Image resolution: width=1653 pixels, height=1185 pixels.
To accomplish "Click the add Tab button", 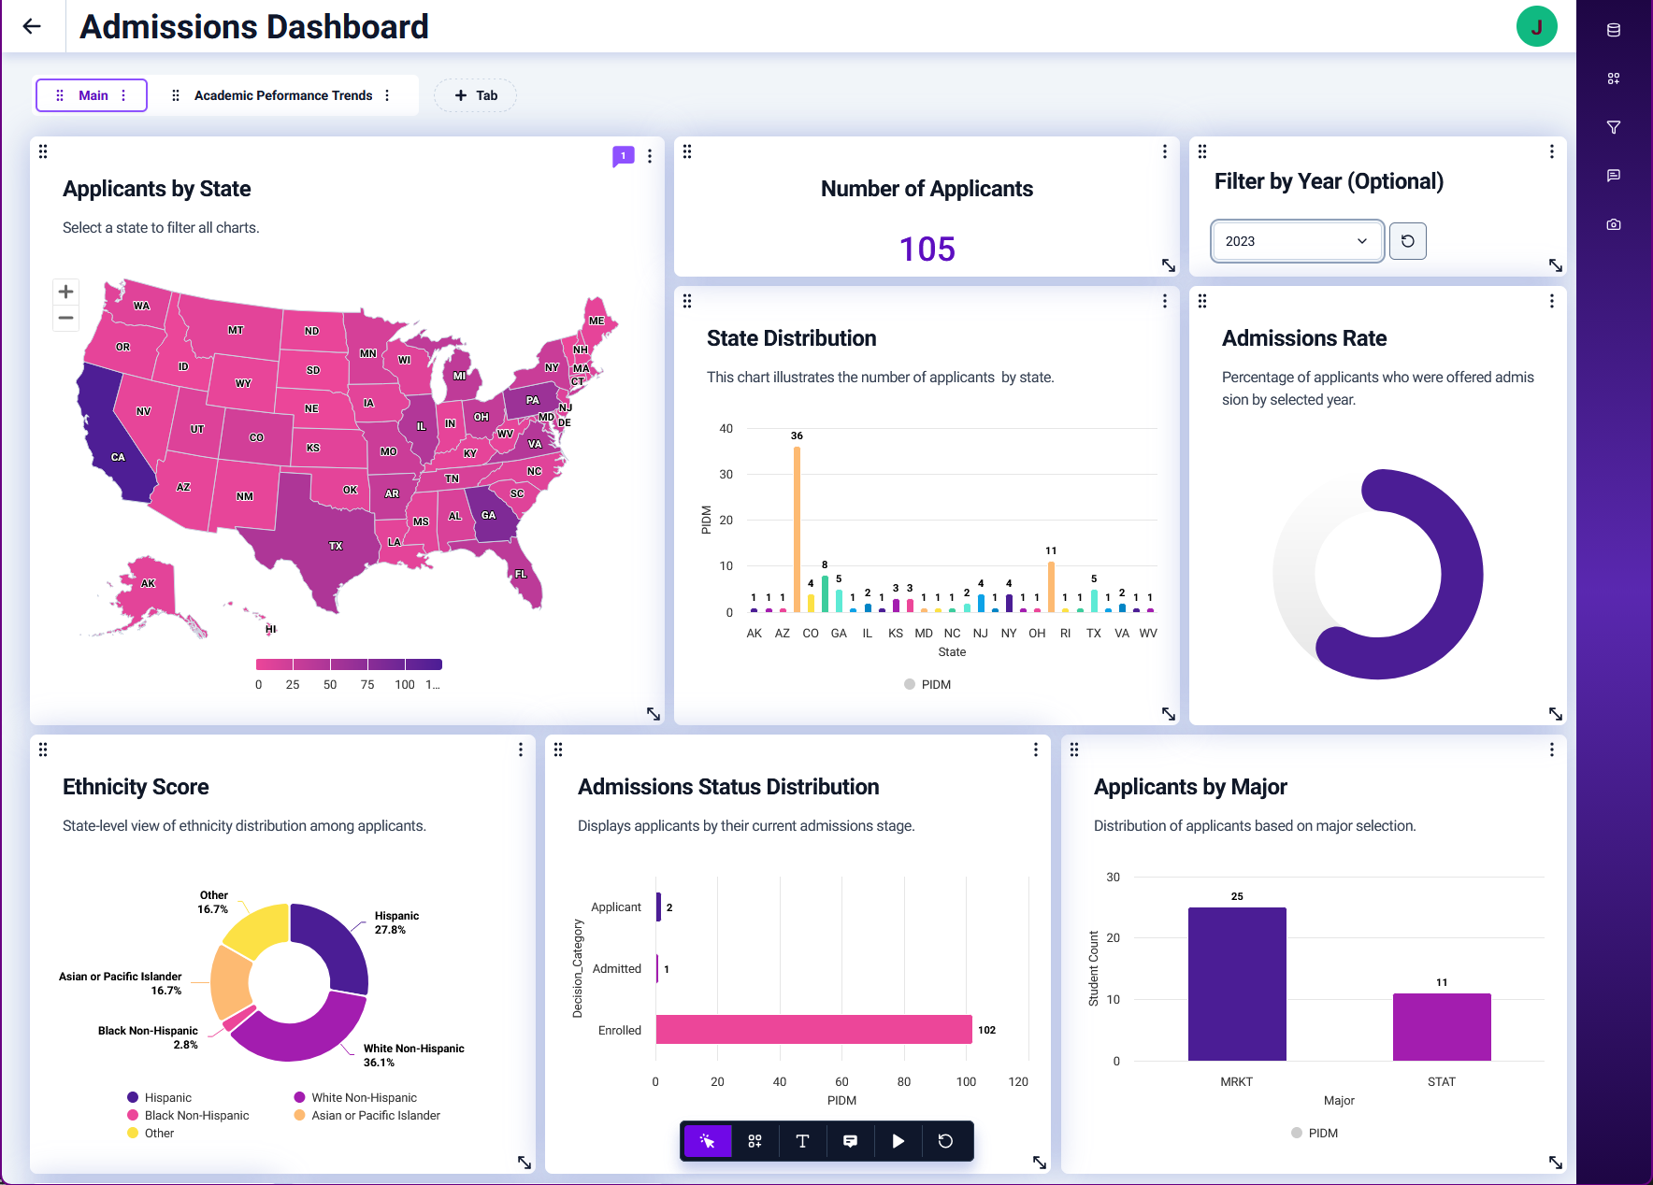I will pos(476,95).
